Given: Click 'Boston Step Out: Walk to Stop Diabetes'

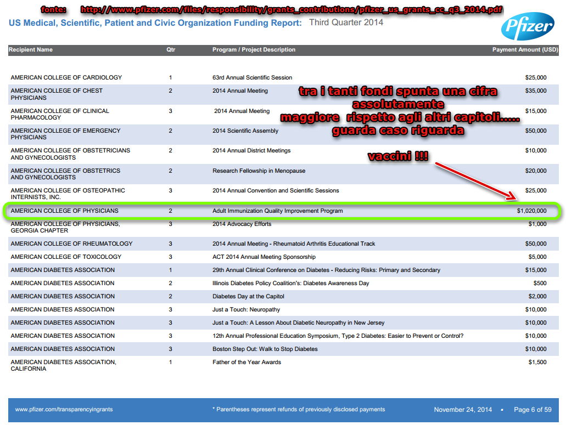Looking at the screenshot, I should [x=265, y=349].
